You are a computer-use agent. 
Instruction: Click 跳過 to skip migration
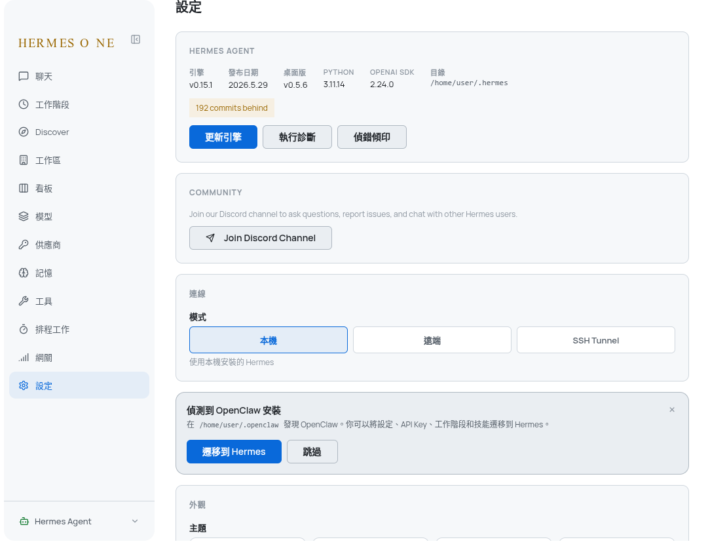click(312, 452)
